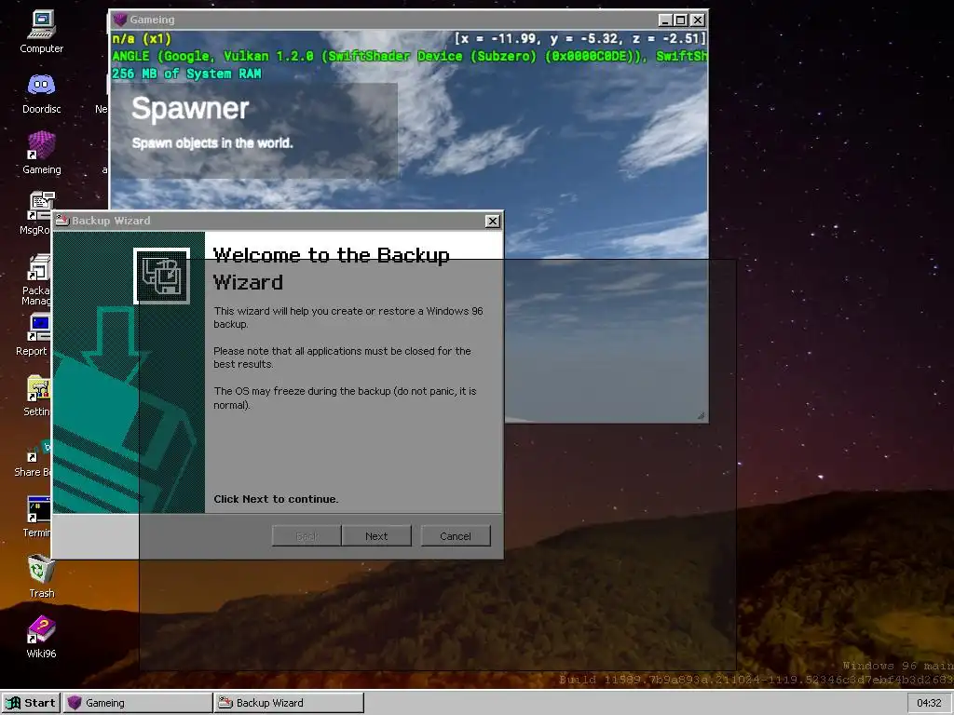Image resolution: width=954 pixels, height=715 pixels.
Task: Click the Next button in Backup Wizard
Action: [376, 535]
